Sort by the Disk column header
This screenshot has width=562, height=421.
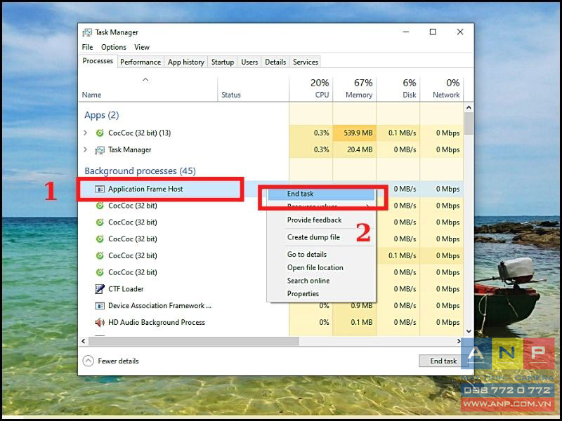398,89
